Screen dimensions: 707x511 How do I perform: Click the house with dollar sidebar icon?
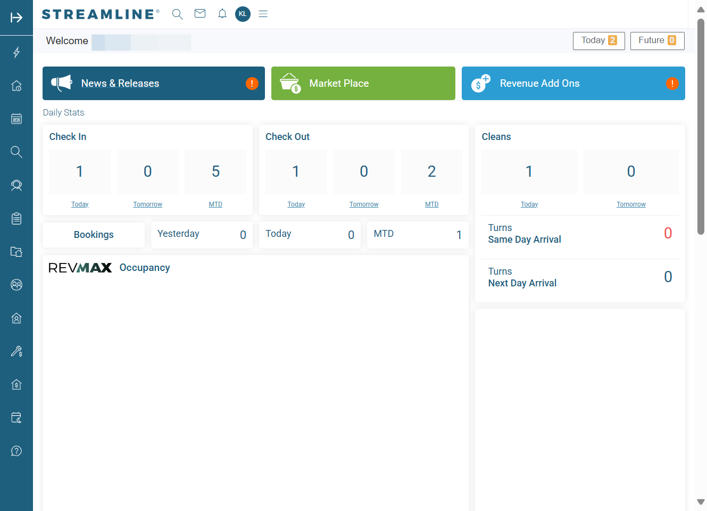point(16,384)
